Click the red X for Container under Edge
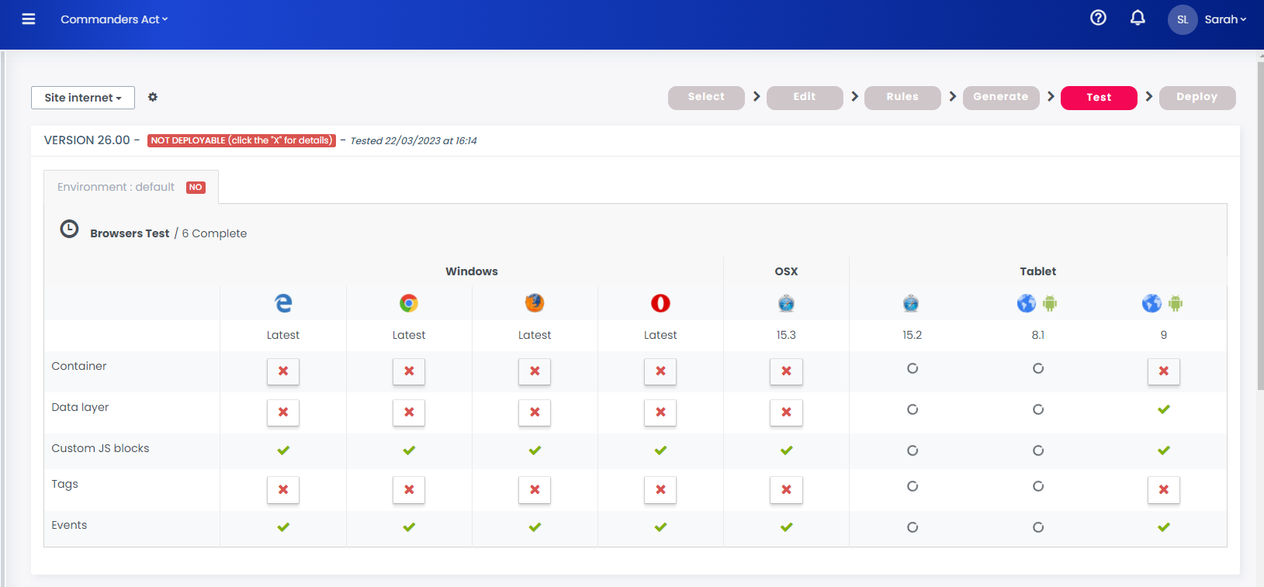Image resolution: width=1264 pixels, height=587 pixels. (x=283, y=371)
